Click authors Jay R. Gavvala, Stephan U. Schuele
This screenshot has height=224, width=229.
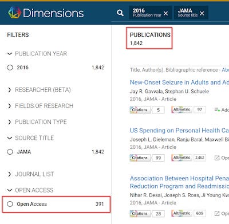click(x=169, y=91)
